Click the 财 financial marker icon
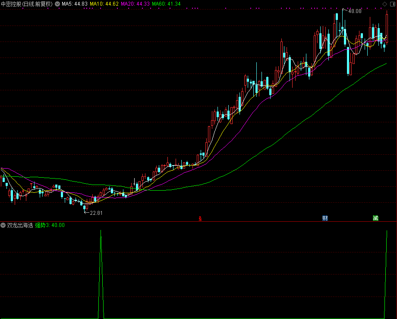The height and width of the screenshot is (319, 397). (325, 218)
